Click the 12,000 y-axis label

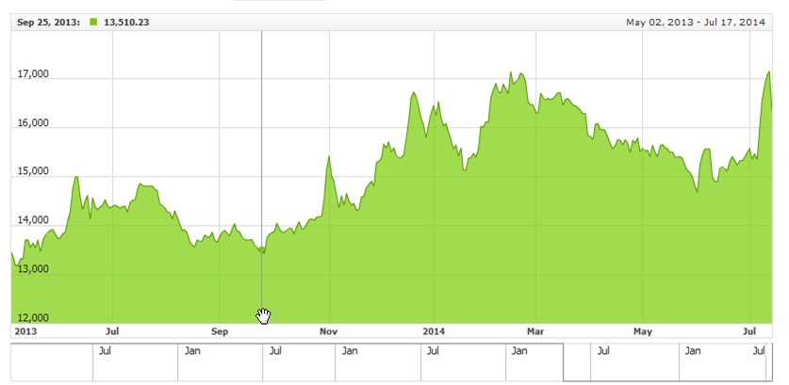point(32,317)
